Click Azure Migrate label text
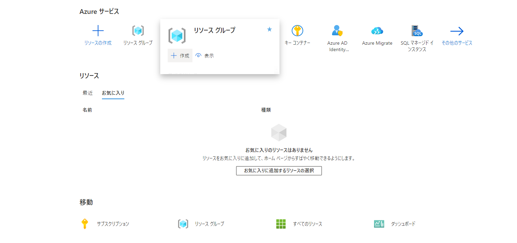This screenshot has width=517, height=243. [377, 43]
